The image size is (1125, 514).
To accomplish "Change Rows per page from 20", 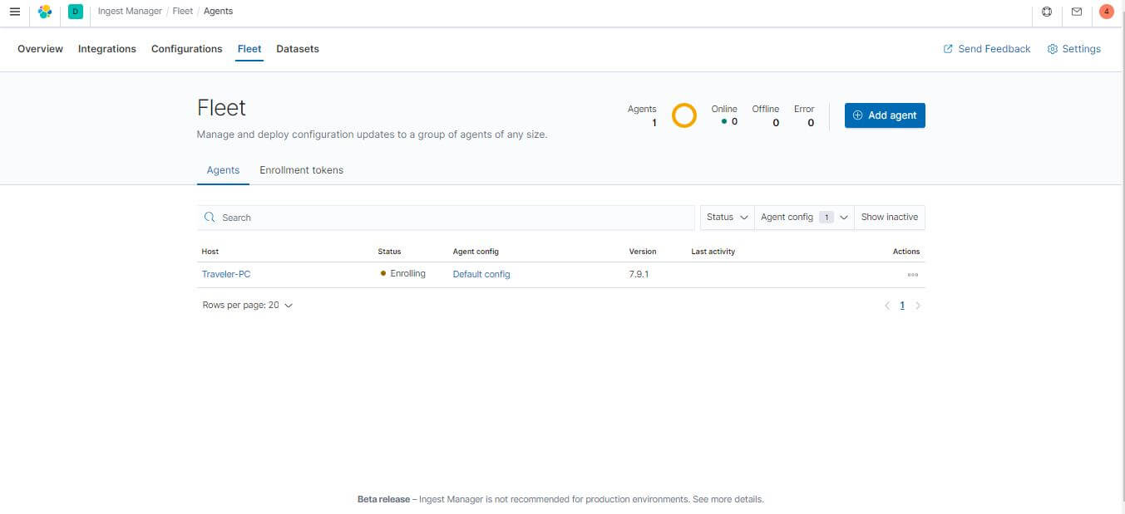I will coord(247,305).
